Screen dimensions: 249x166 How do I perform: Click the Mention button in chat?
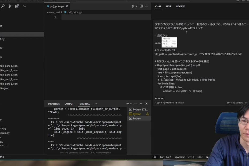pyautogui.click(x=169, y=103)
